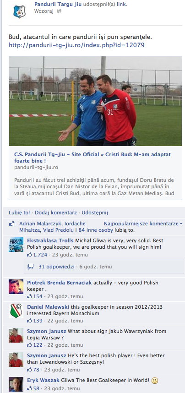This screenshot has width=185, height=393.
Task: Select Dodaj komentarz action
Action: [x=56, y=213]
